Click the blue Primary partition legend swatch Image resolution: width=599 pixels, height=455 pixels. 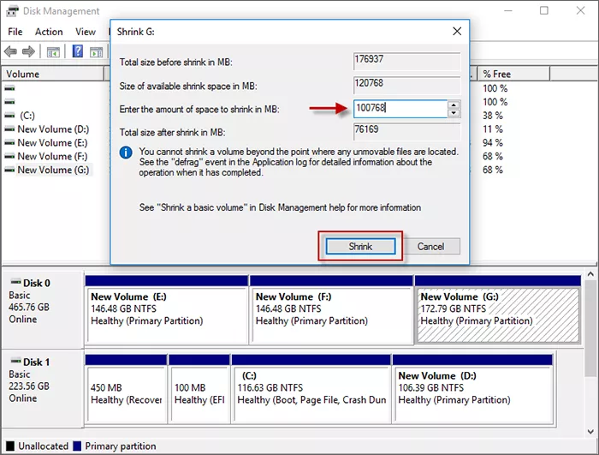(x=77, y=446)
